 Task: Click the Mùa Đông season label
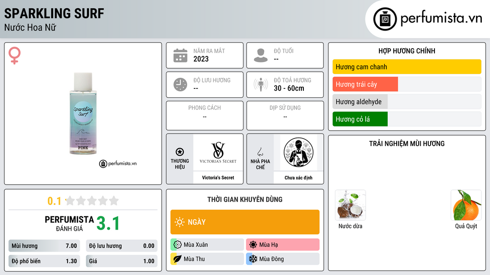tap(272, 259)
